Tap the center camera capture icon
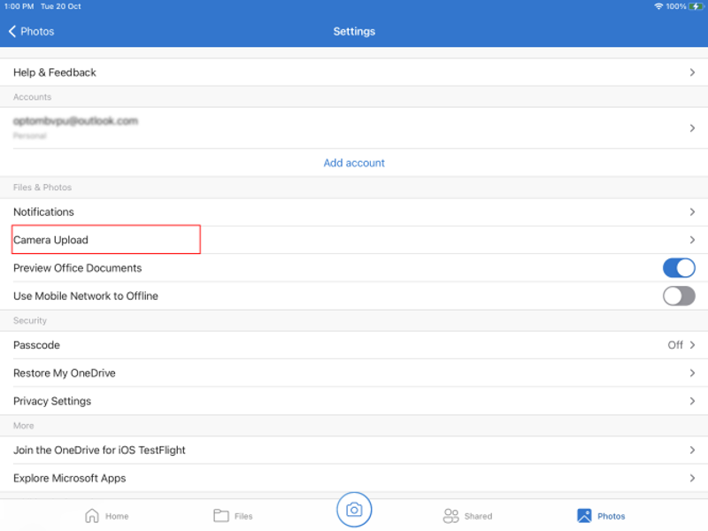The height and width of the screenshot is (531, 708). tap(354, 510)
